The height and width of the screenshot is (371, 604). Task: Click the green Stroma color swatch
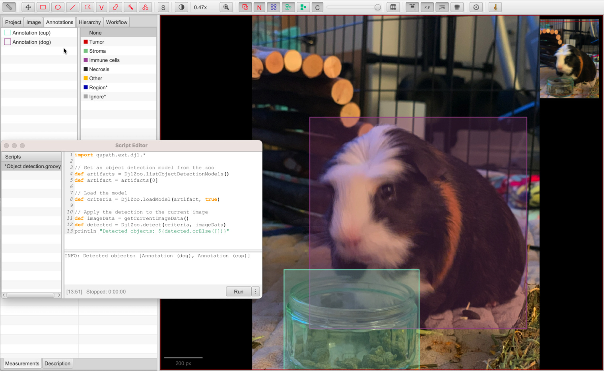pos(85,51)
